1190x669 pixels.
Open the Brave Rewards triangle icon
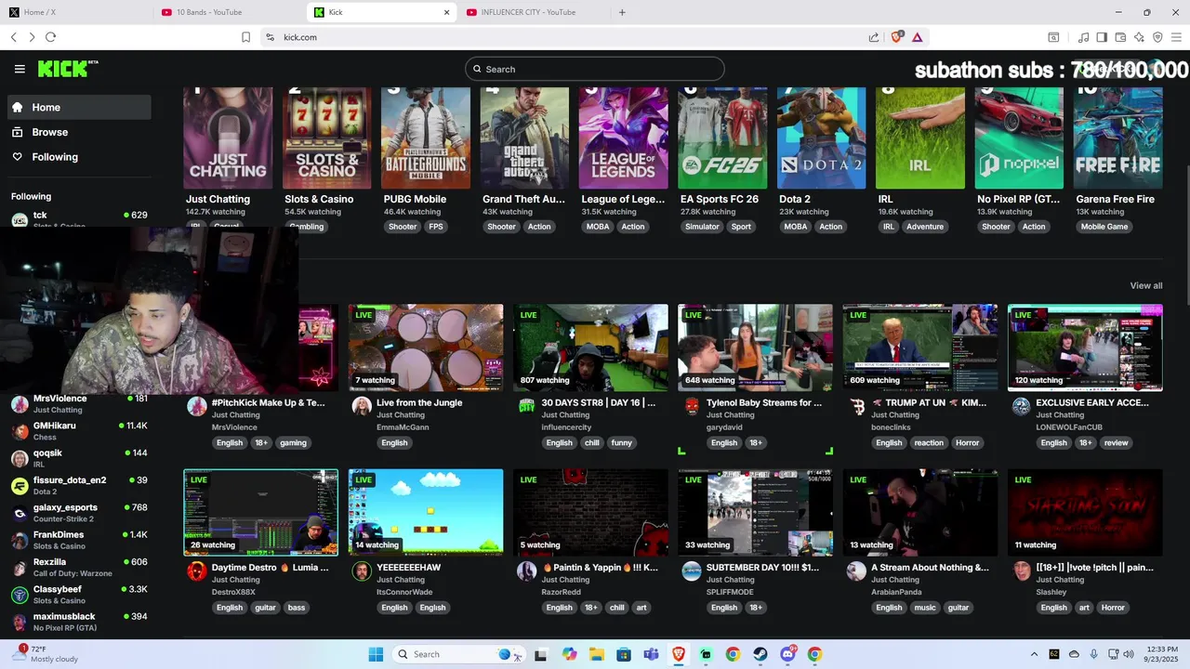coord(918,37)
